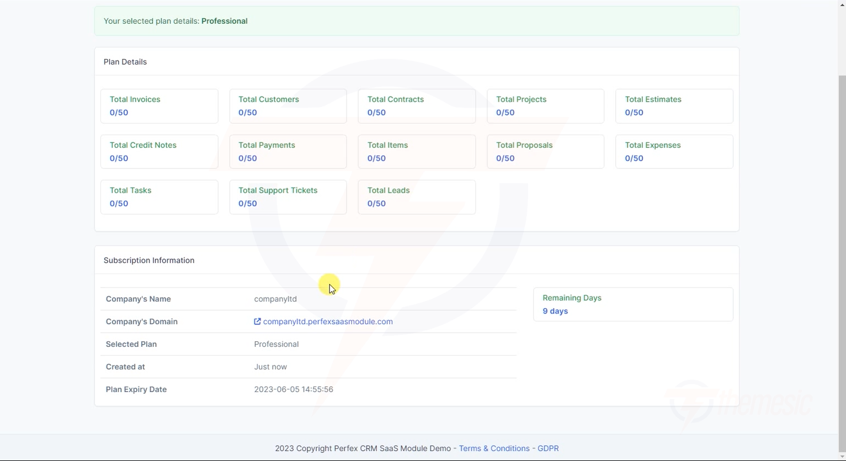Screen dimensions: 846x461
Task: Click the Total Expenses usage card
Action: [674, 151]
